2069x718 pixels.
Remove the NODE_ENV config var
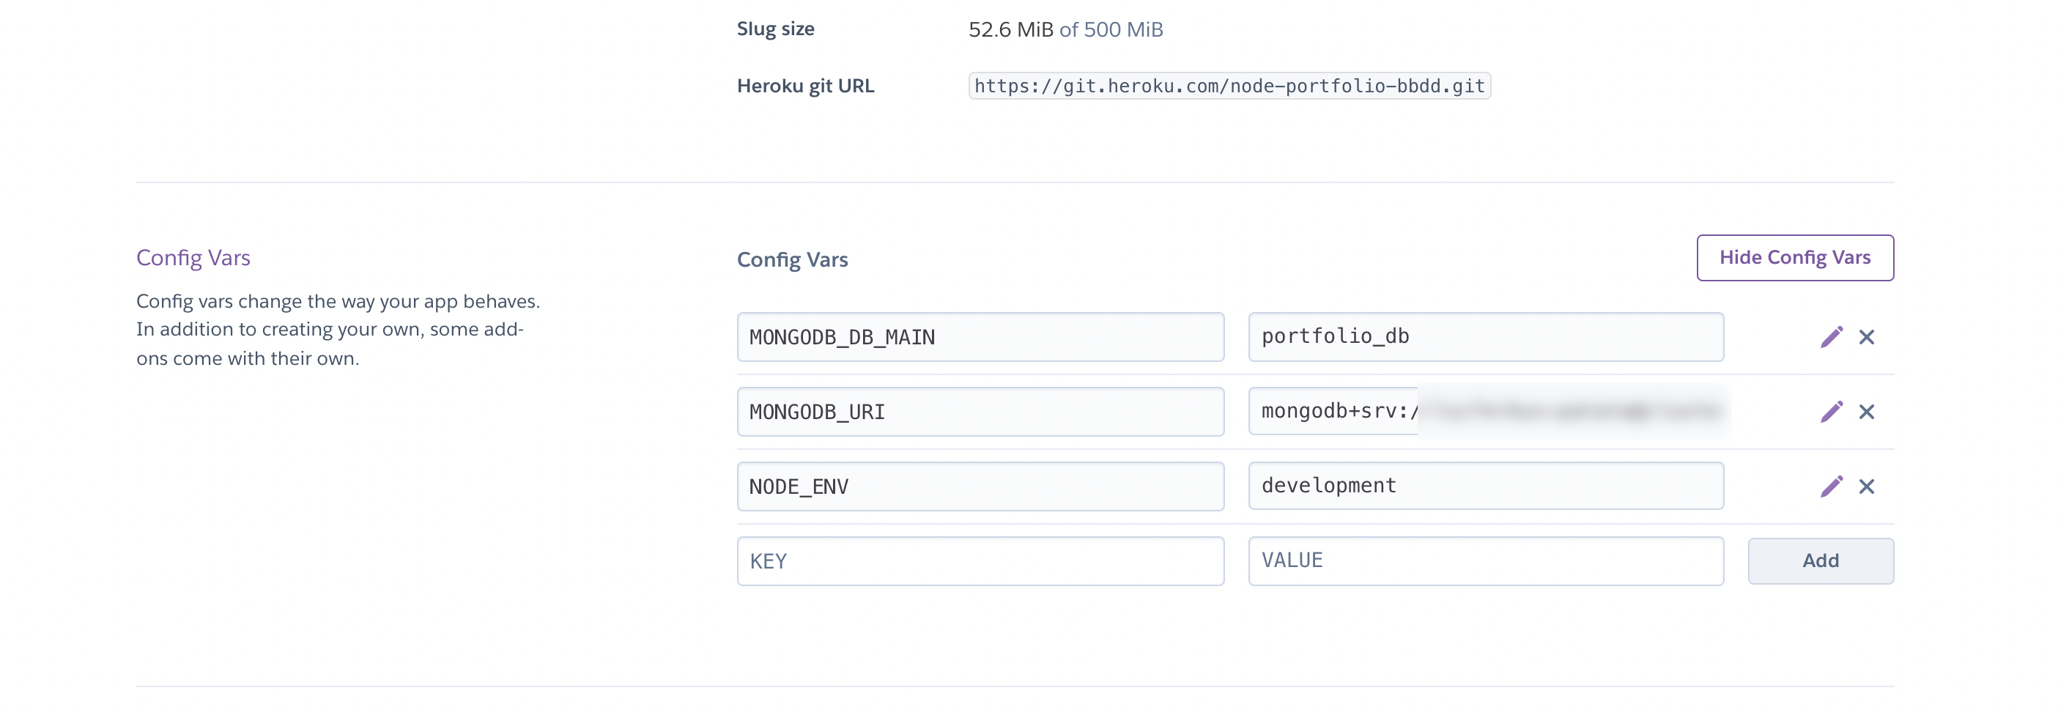click(1868, 485)
